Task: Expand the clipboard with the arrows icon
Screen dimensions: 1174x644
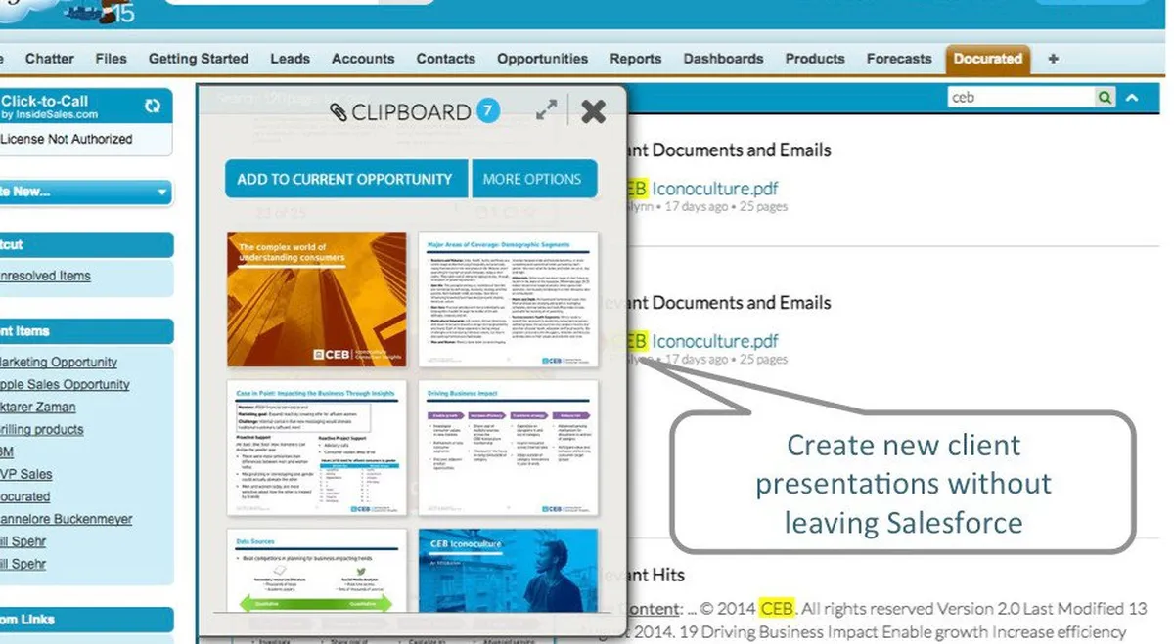Action: click(x=547, y=111)
